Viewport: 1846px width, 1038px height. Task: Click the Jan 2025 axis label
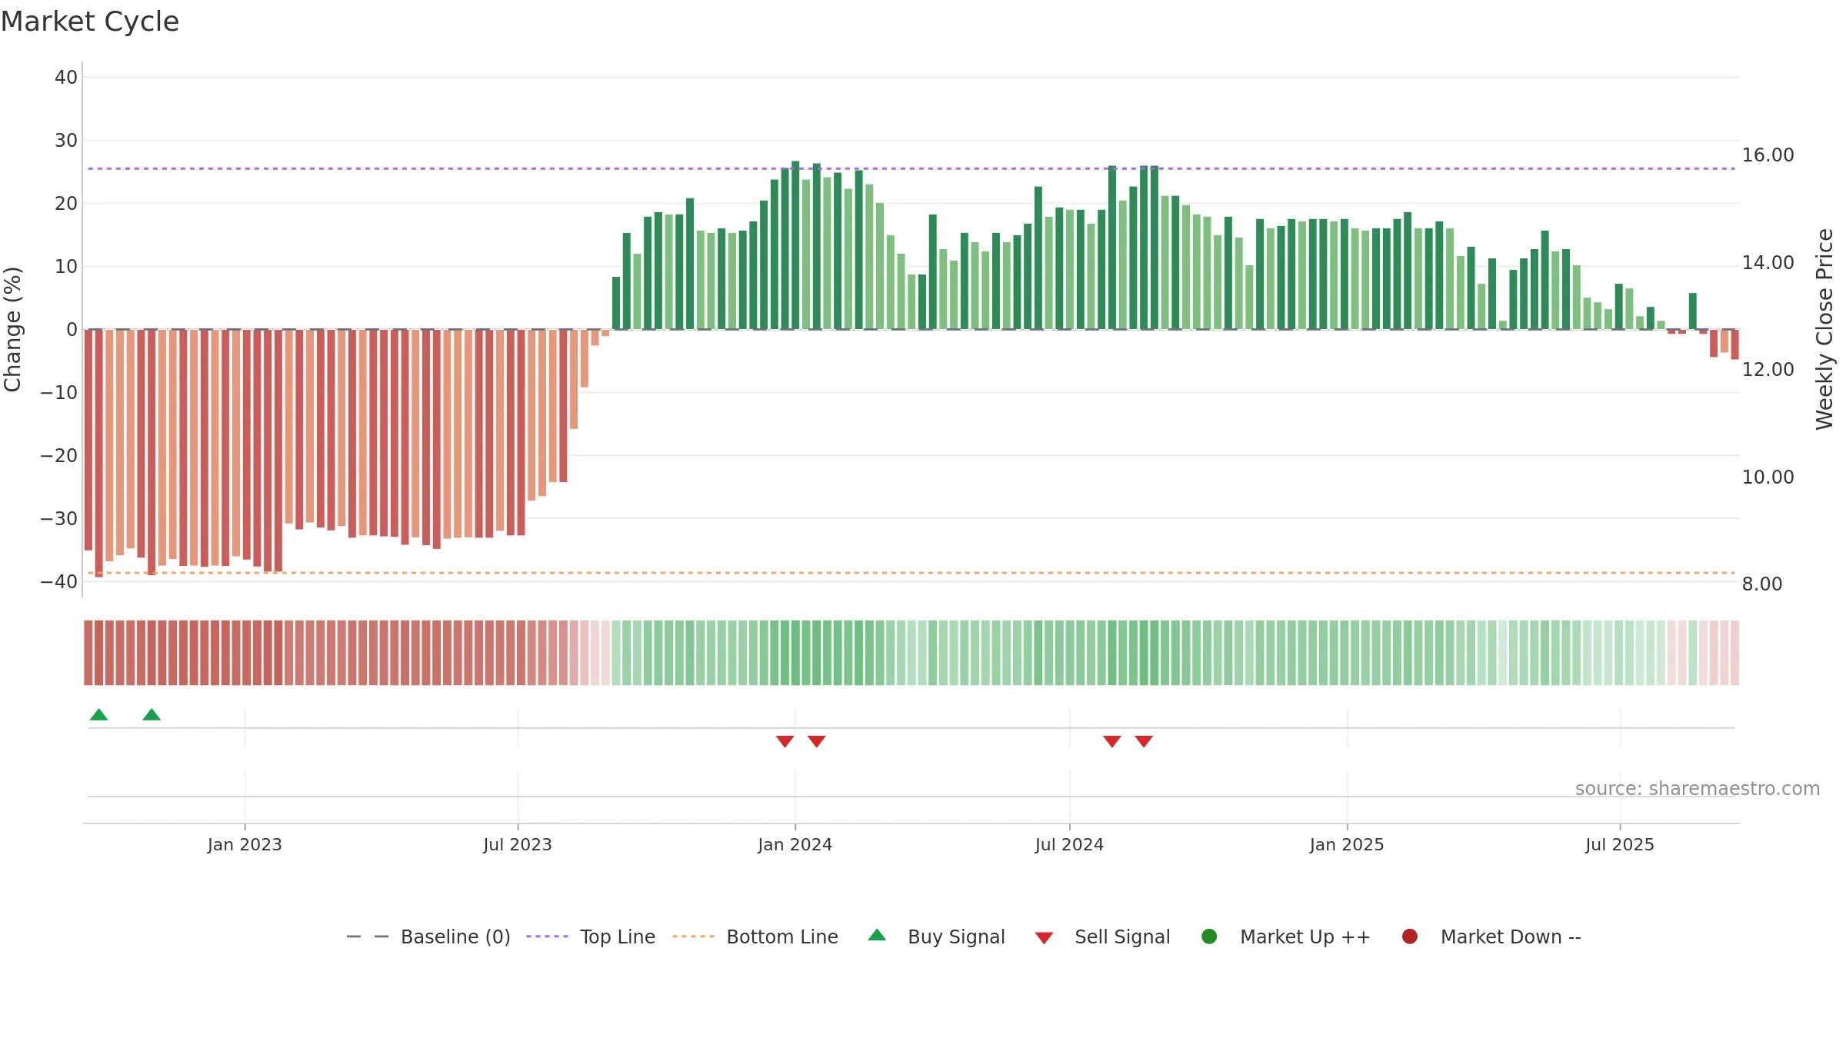click(1347, 845)
